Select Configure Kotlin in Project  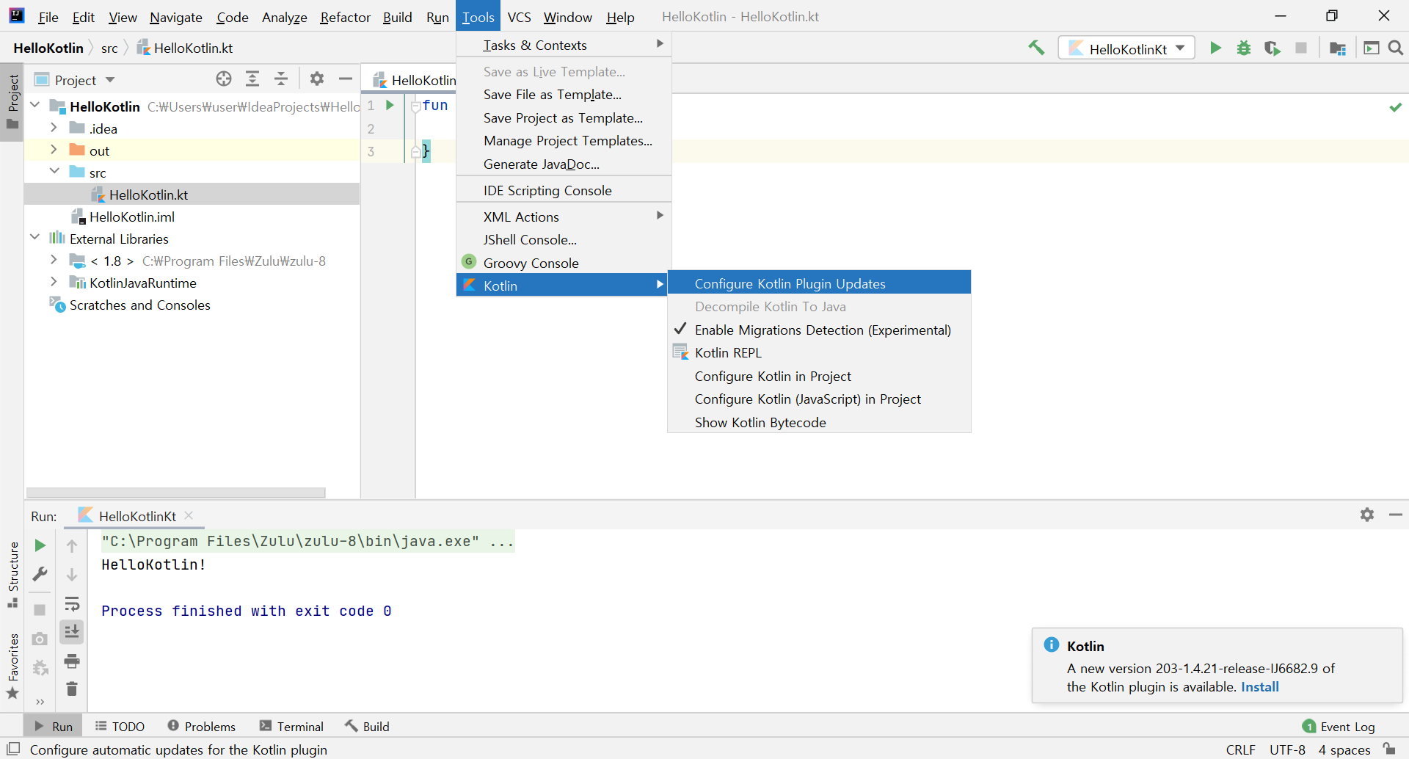pyautogui.click(x=819, y=376)
